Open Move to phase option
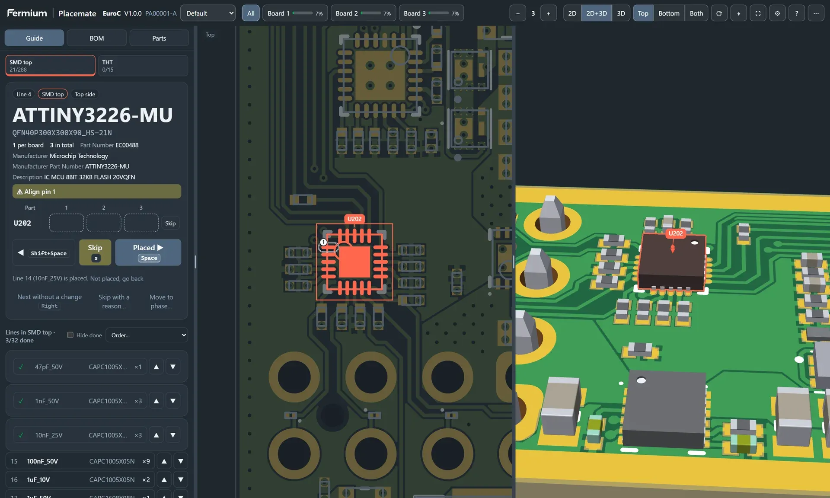The width and height of the screenshot is (830, 498). (x=161, y=301)
